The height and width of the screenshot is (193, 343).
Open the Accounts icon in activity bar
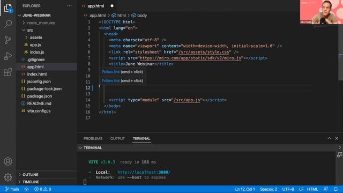(8, 161)
